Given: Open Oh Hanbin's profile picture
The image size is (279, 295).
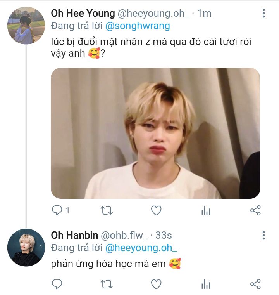Looking at the screenshot, I should (26, 247).
